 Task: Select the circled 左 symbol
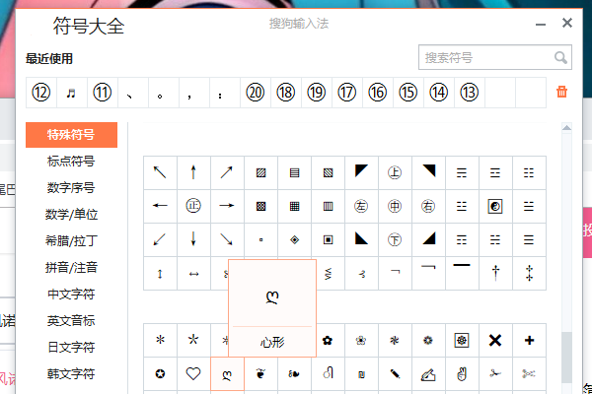coord(361,206)
